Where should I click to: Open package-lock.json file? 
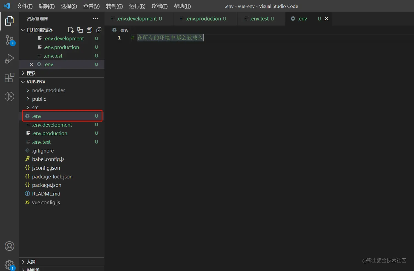62,177
